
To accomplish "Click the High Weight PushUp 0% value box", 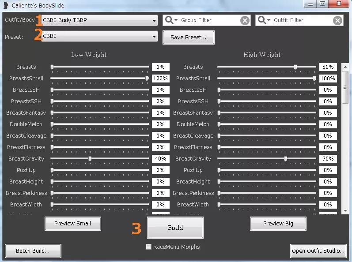I will (328, 170).
